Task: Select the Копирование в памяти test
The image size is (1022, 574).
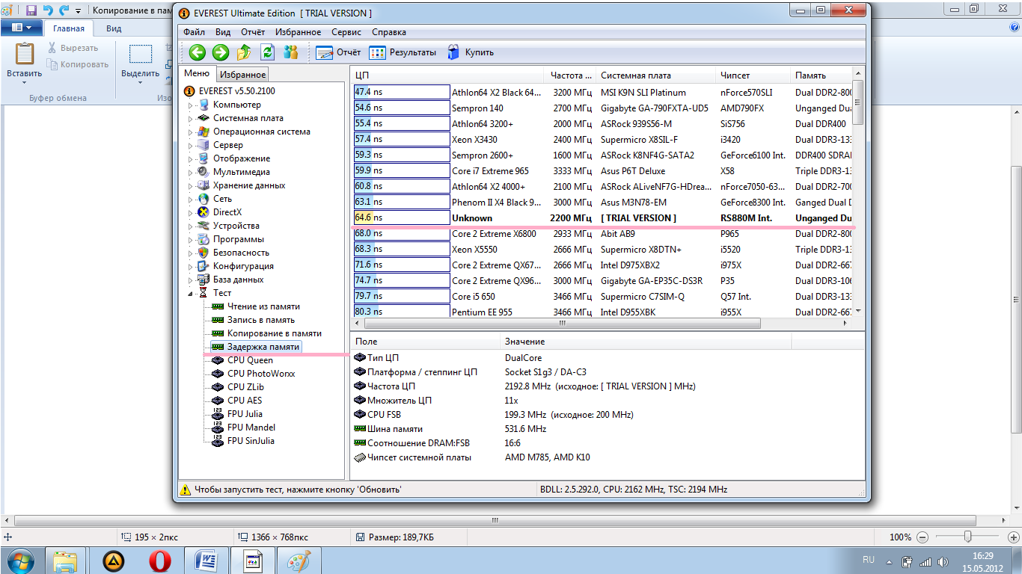Action: [274, 333]
